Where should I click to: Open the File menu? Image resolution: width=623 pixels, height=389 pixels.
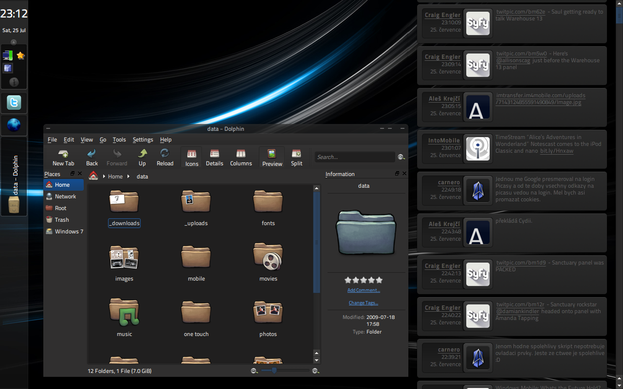[52, 140]
